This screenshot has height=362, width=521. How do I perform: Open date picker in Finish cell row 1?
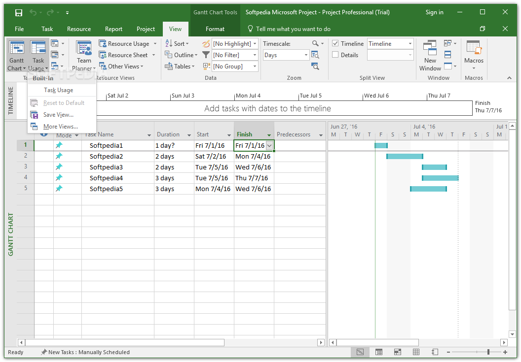pyautogui.click(x=269, y=146)
